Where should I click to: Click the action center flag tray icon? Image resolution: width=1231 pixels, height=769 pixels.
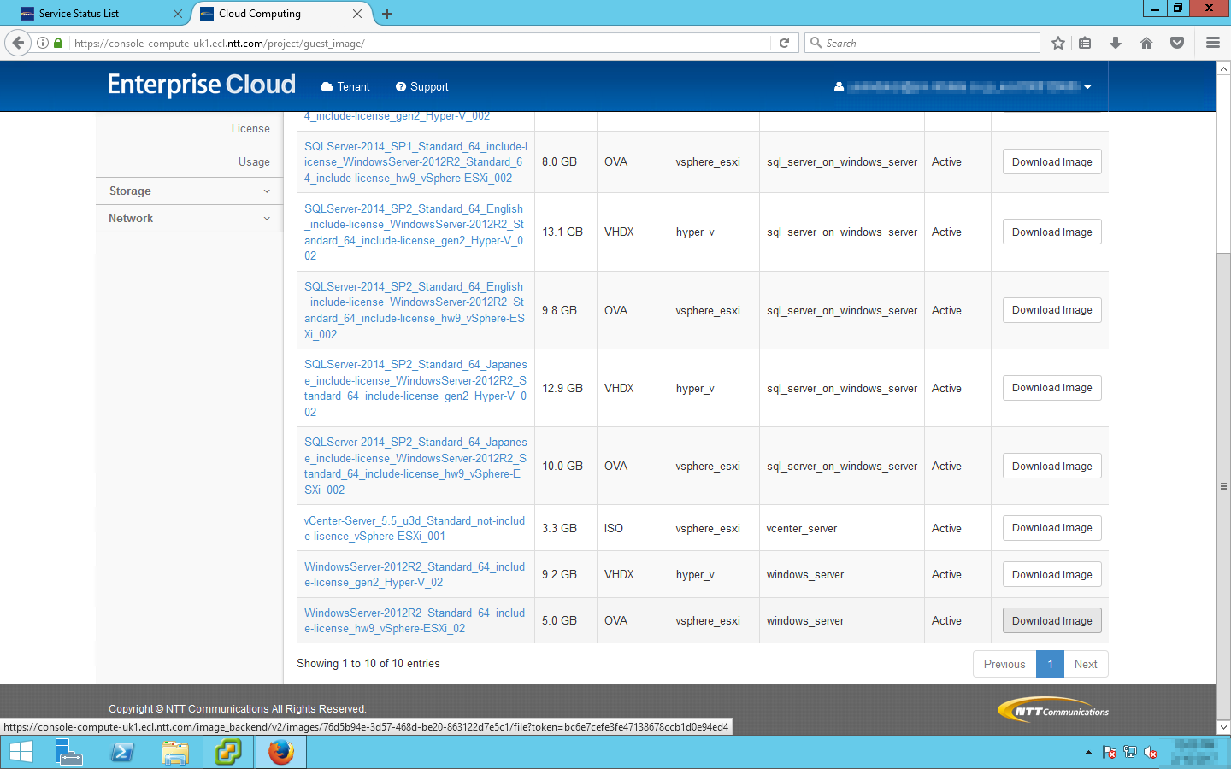pyautogui.click(x=1109, y=752)
